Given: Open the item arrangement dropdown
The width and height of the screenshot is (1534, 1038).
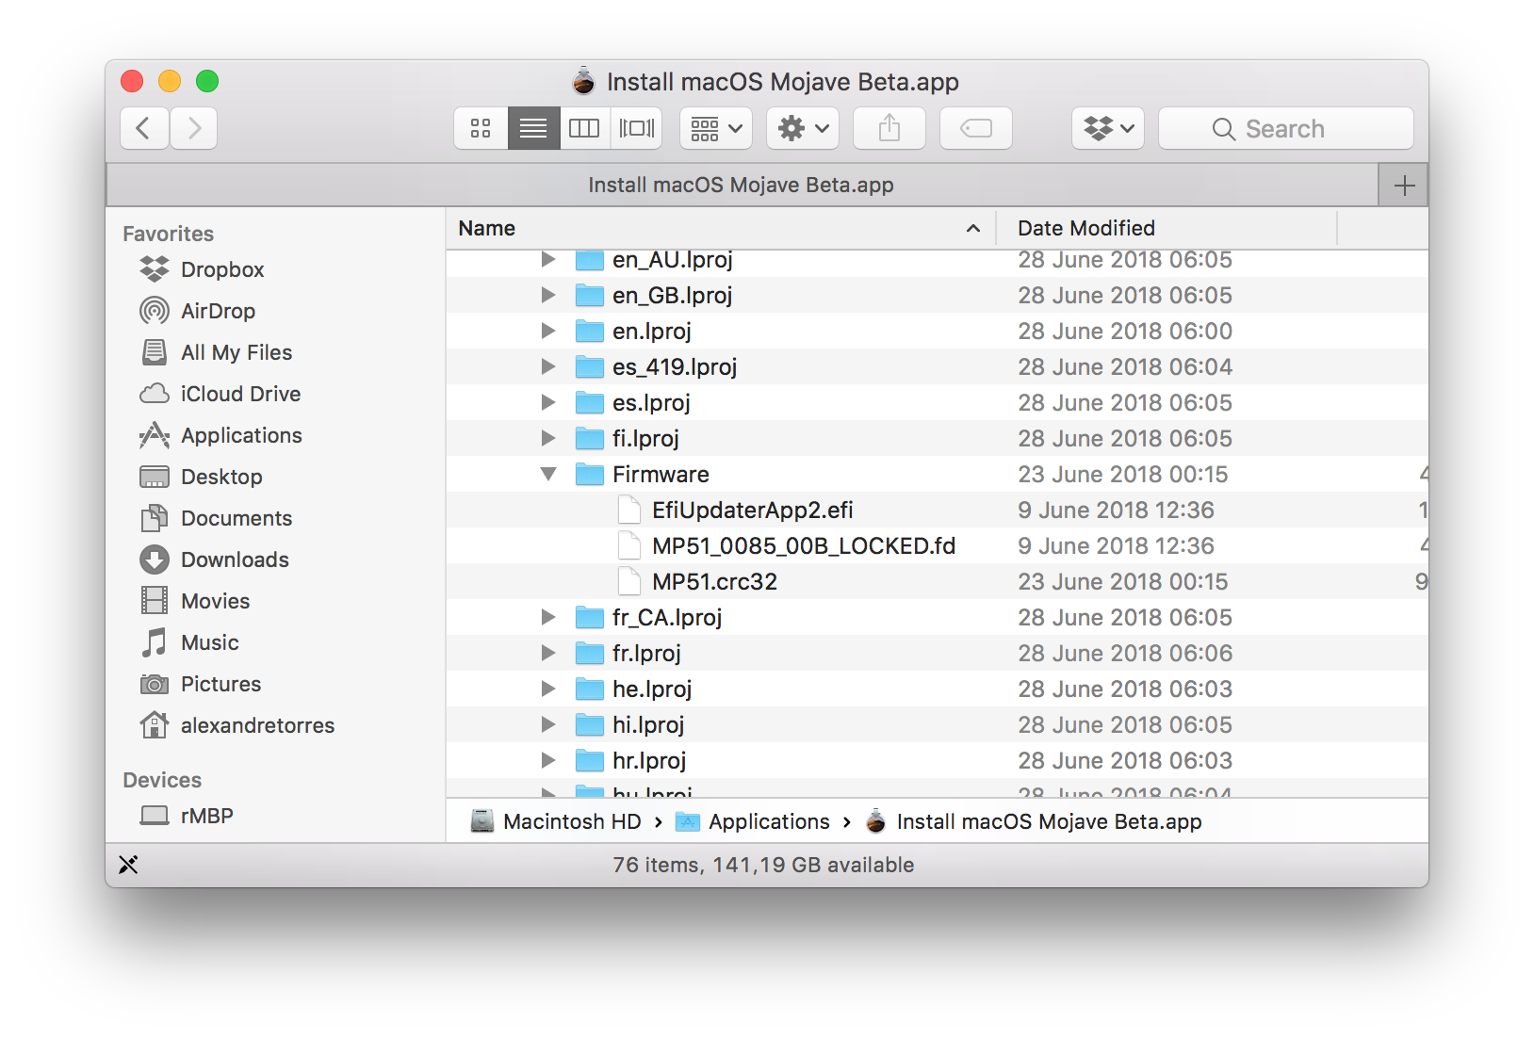Looking at the screenshot, I should pos(716,128).
